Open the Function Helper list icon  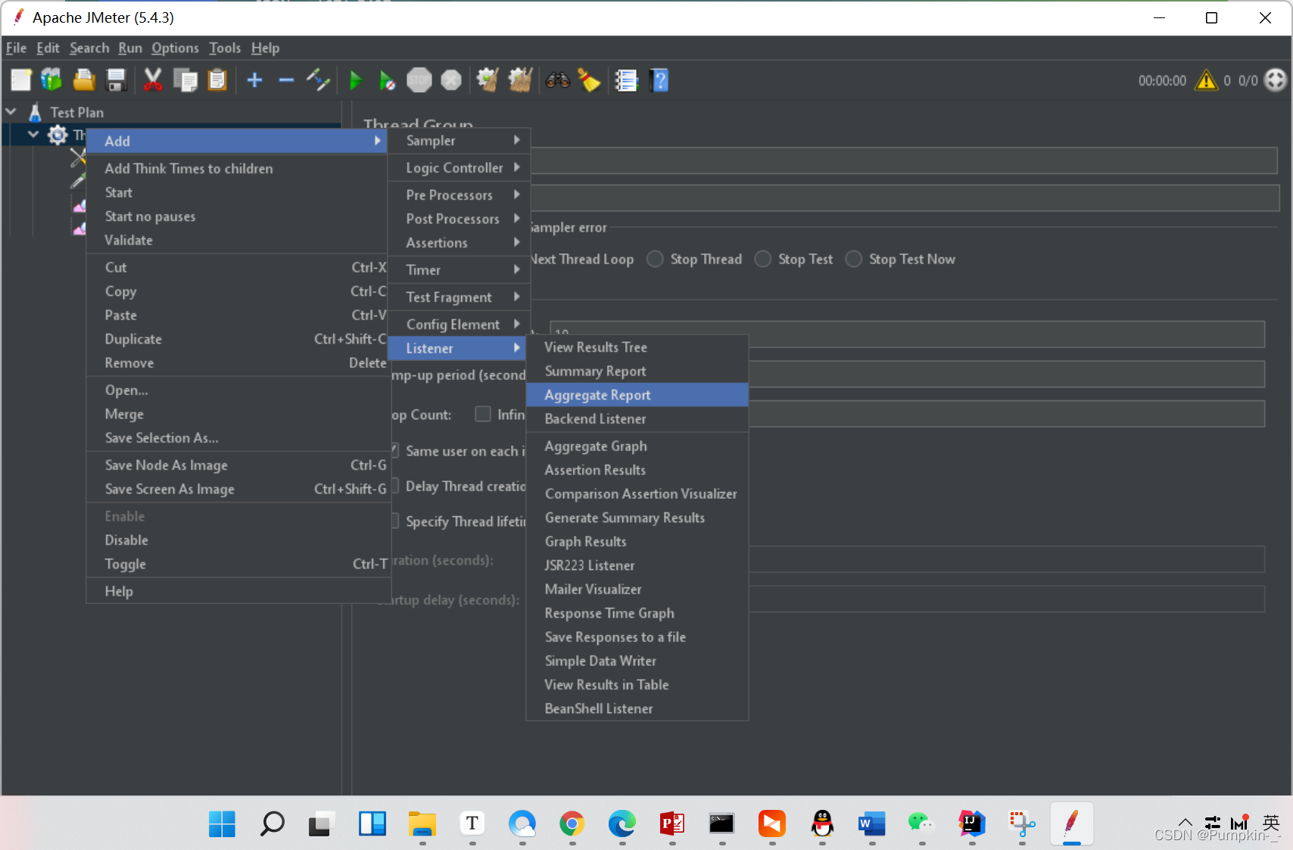(x=627, y=80)
